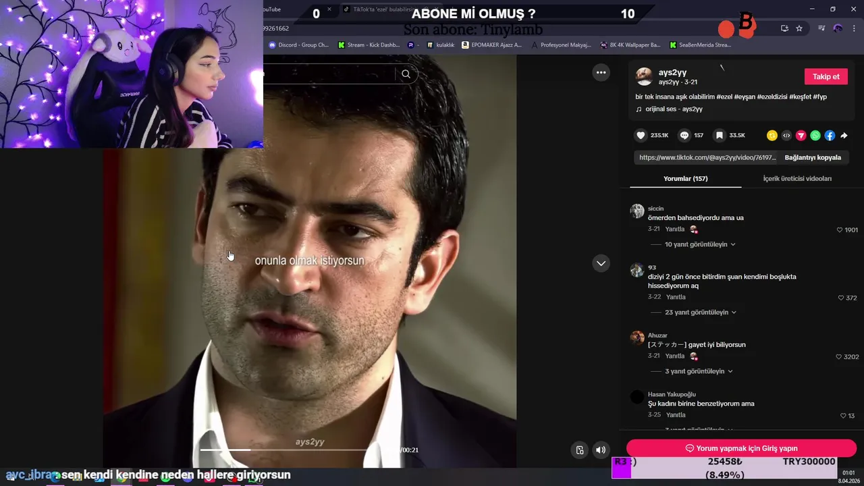The height and width of the screenshot is (486, 864).
Task: Like 93's comment heart with 372
Action: tap(841, 298)
